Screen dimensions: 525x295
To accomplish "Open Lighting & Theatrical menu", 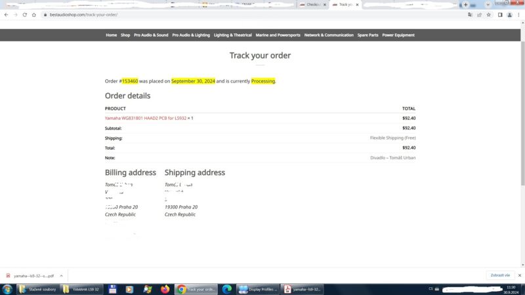I will [x=233, y=35].
